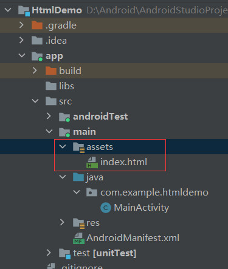Image resolution: width=228 pixels, height=269 pixels.
Task: Click the res resources folder icon
Action: pos(78,223)
